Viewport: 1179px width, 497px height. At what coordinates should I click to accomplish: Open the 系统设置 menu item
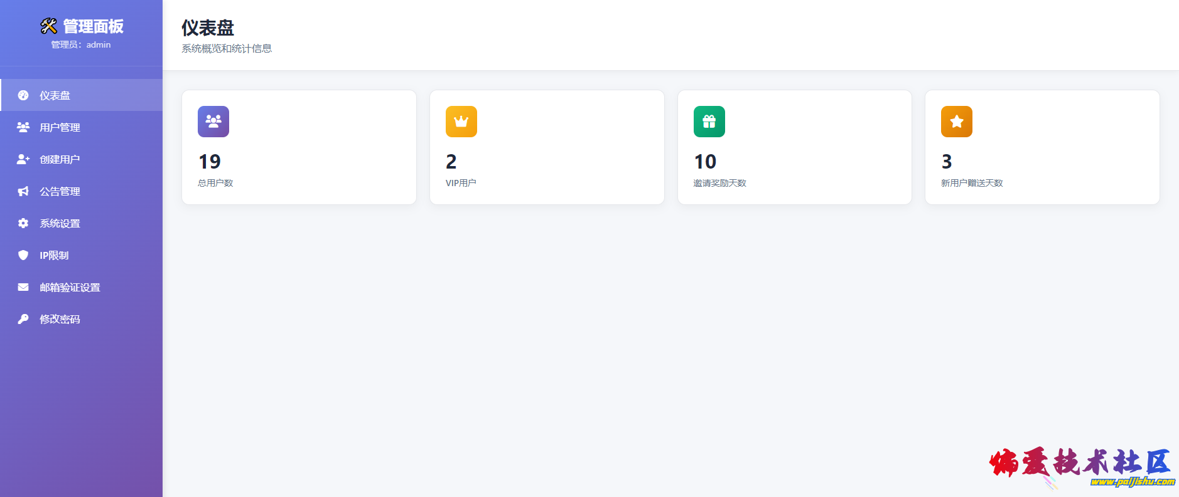(60, 223)
